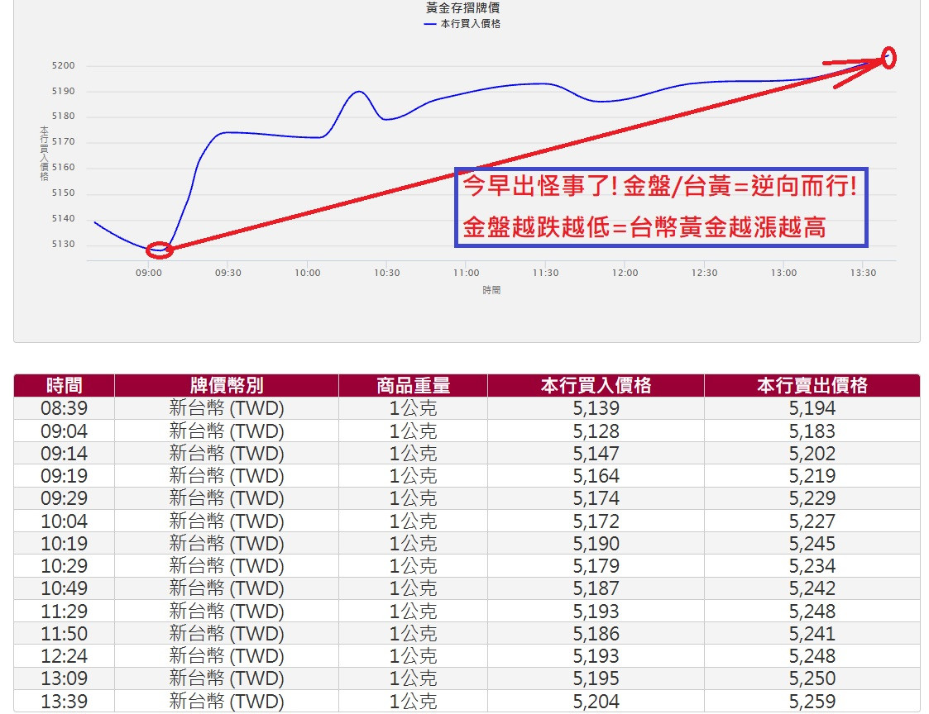
Task: Click sell price 5,202
Action: pyautogui.click(x=812, y=454)
